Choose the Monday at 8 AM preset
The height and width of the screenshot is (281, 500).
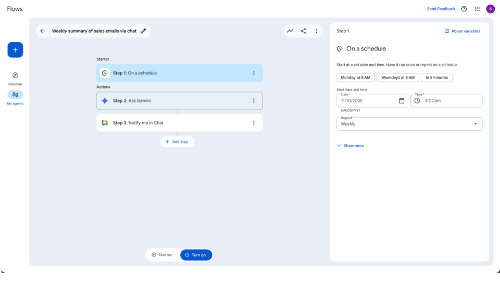(x=356, y=78)
